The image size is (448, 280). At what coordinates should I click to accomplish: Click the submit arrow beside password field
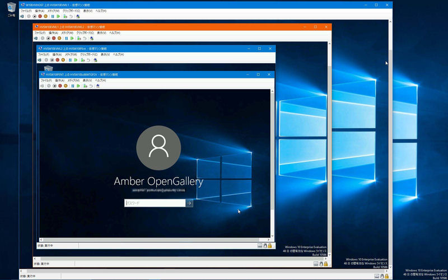pyautogui.click(x=189, y=203)
